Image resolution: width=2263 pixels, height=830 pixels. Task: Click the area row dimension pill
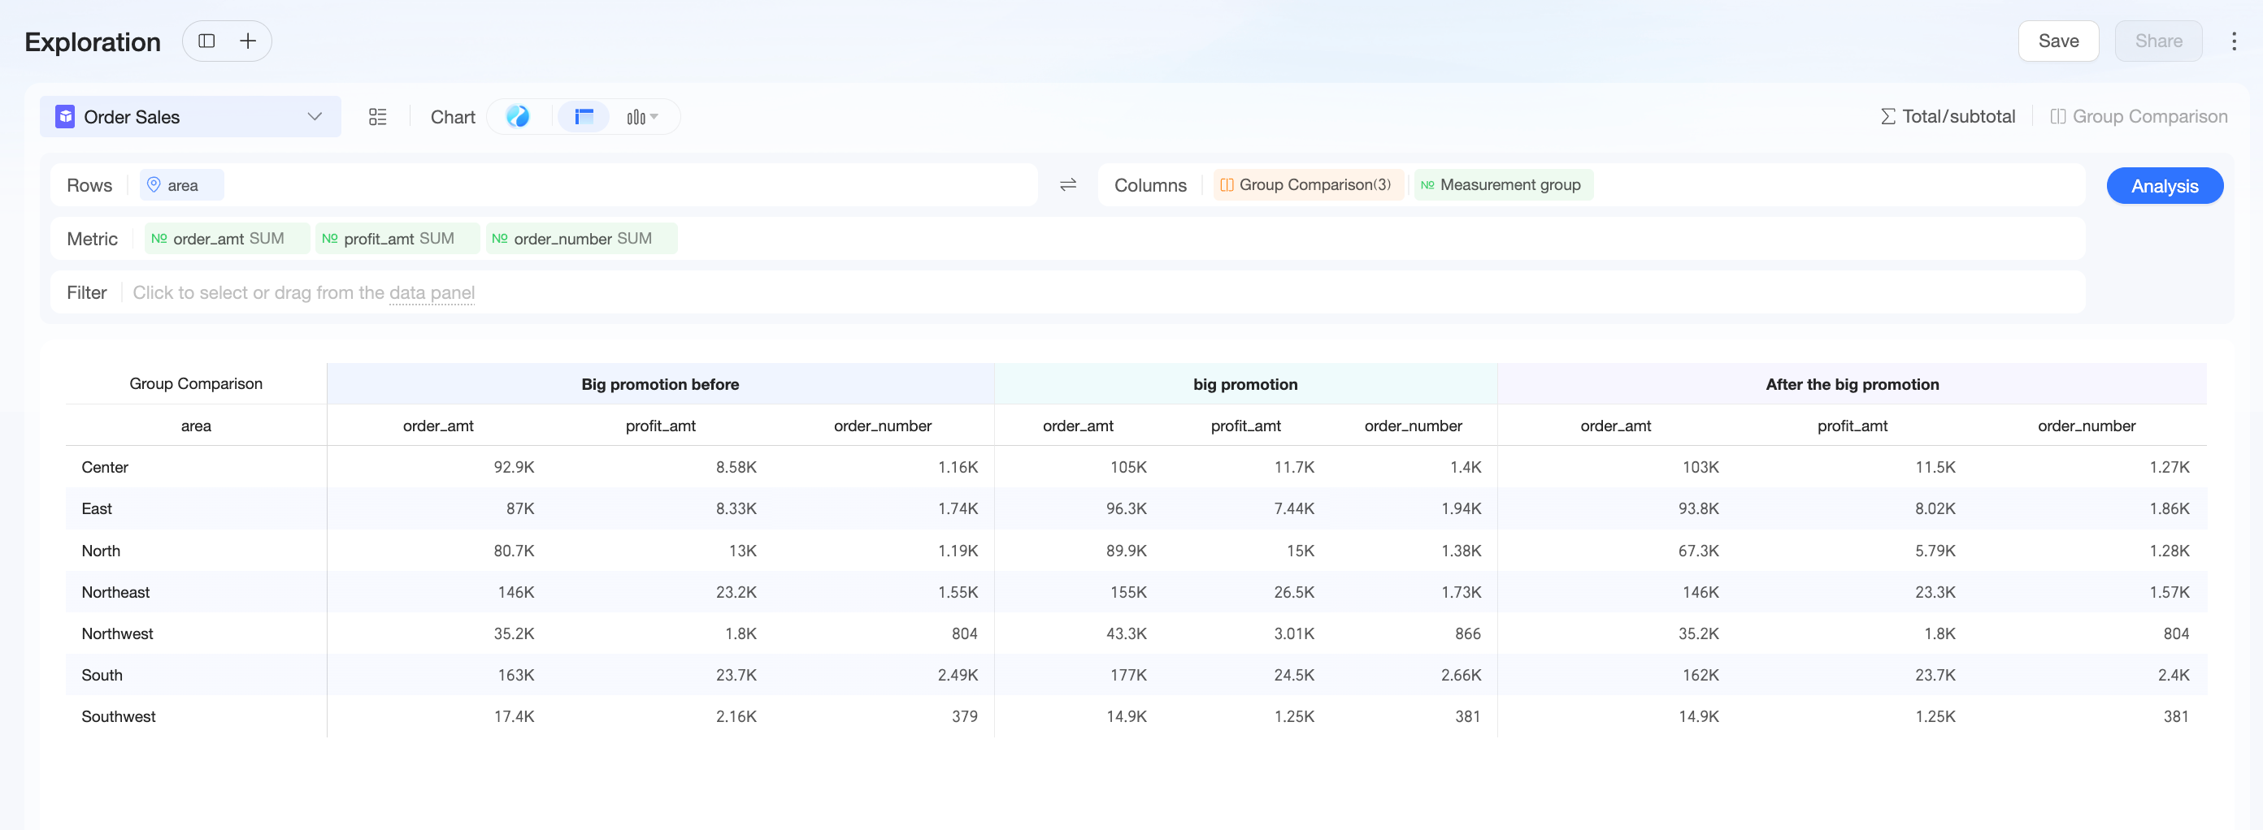(182, 185)
